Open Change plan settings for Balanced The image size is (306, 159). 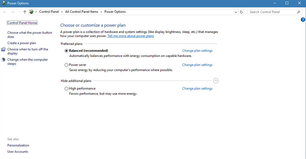coord(197,51)
